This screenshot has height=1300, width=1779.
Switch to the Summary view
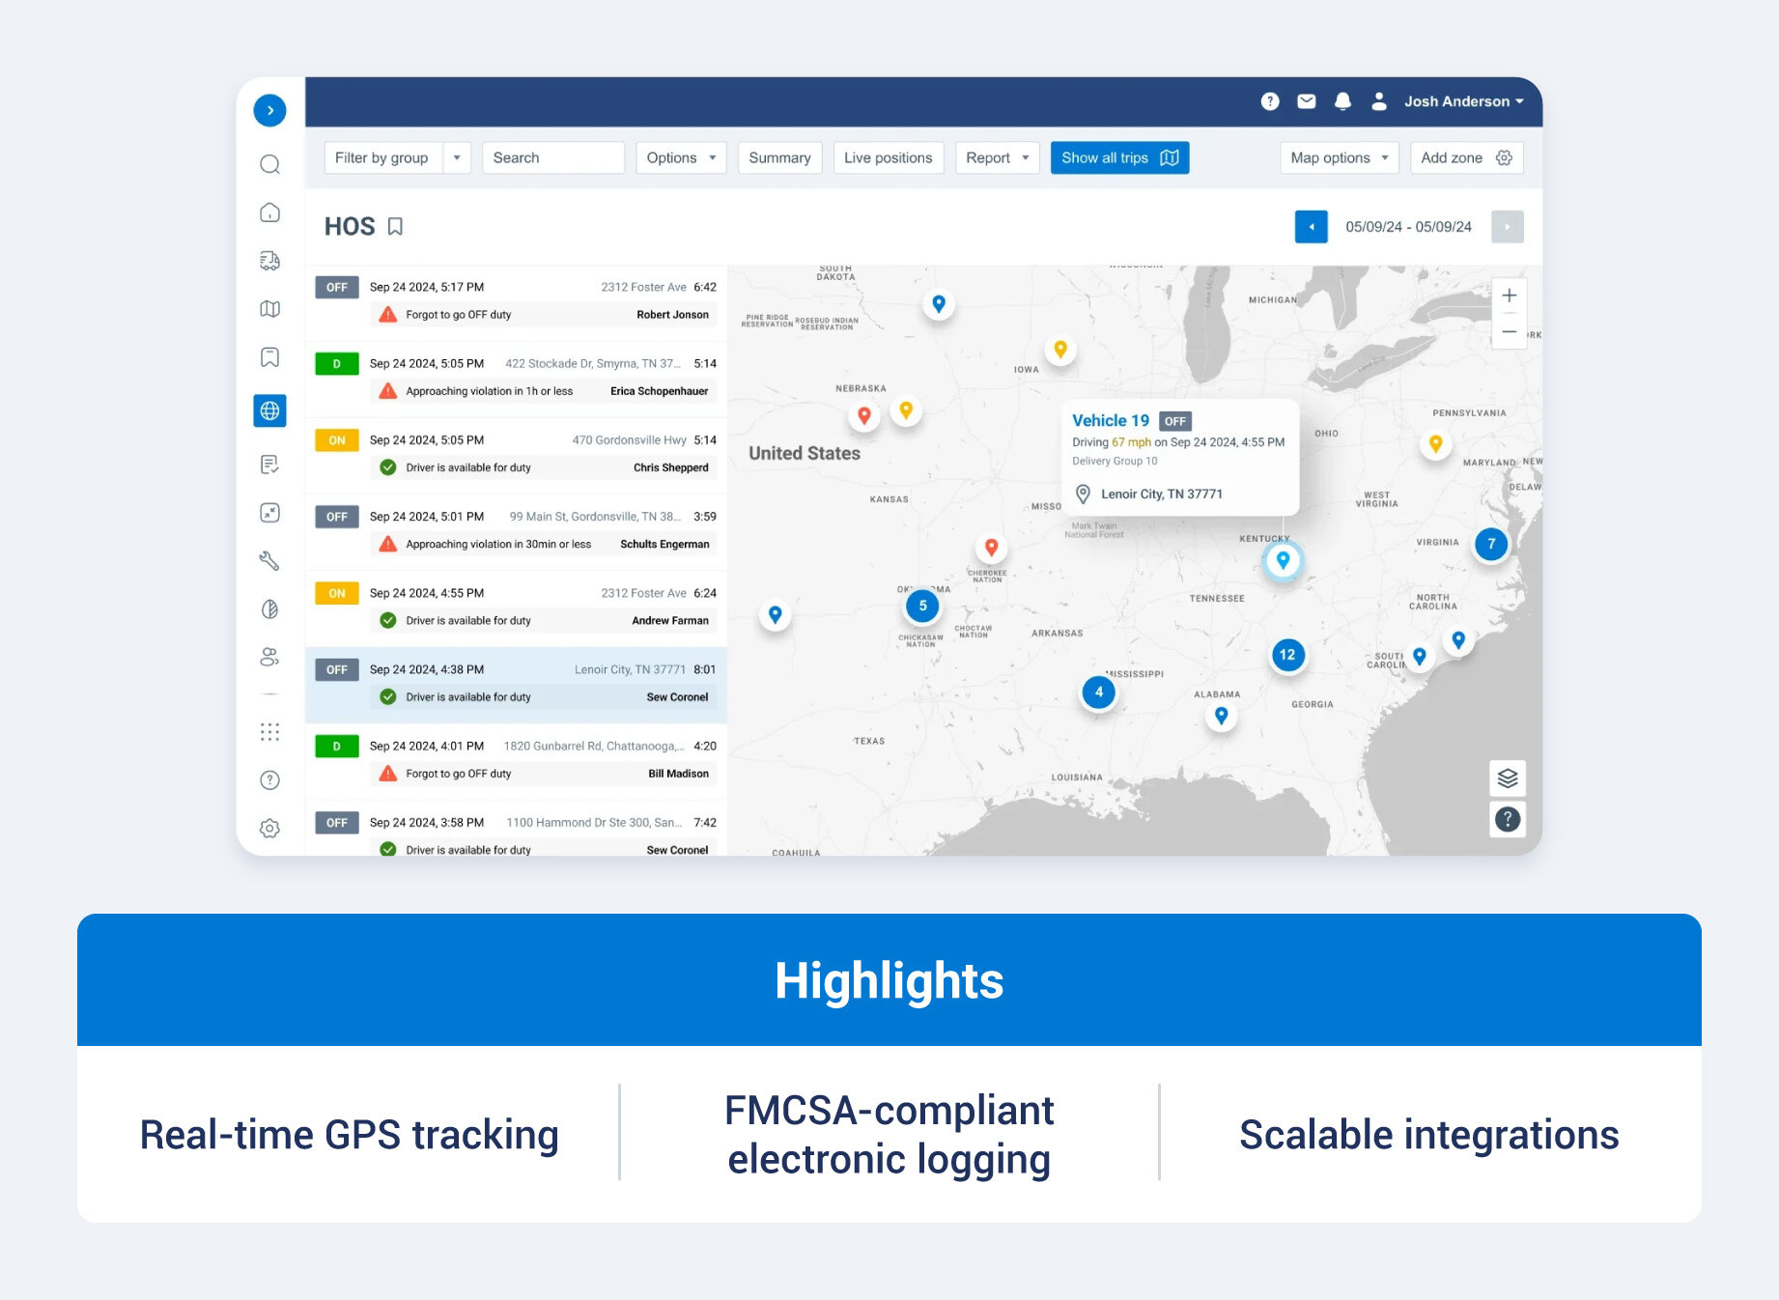tap(779, 157)
